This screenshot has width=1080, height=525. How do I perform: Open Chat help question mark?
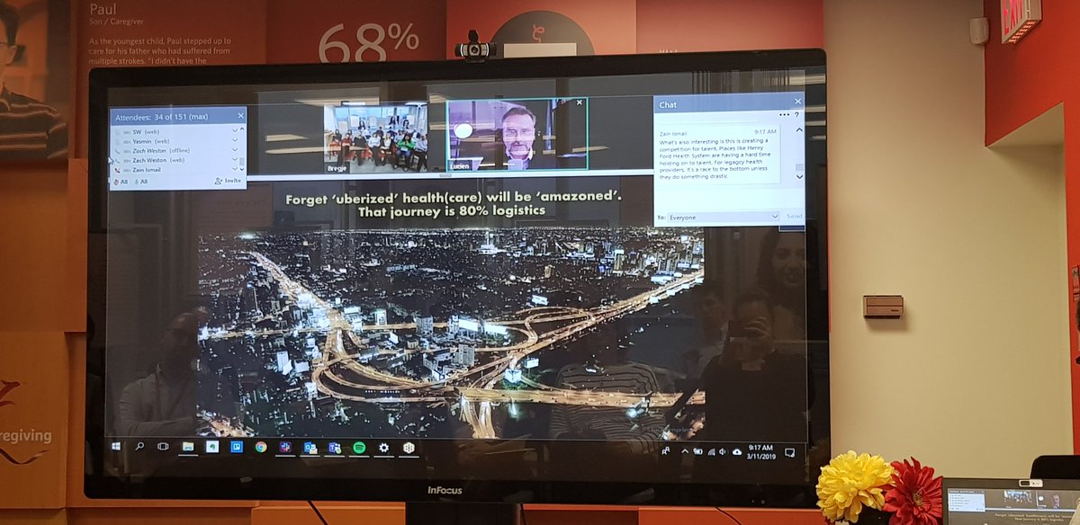796,115
